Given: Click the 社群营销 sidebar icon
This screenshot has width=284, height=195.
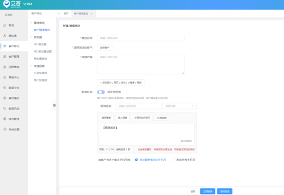Looking at the screenshot, I should [5, 67].
